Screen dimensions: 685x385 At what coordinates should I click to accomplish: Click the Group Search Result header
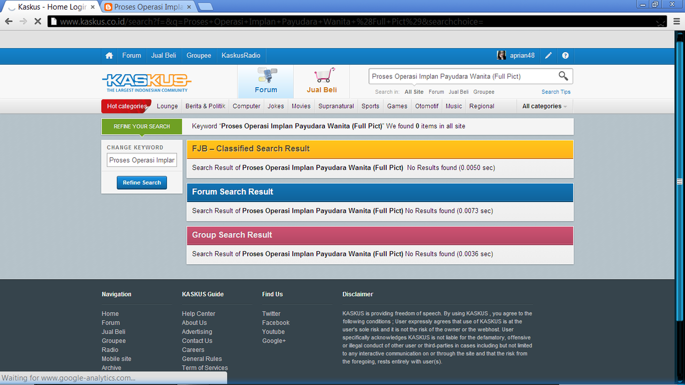380,235
